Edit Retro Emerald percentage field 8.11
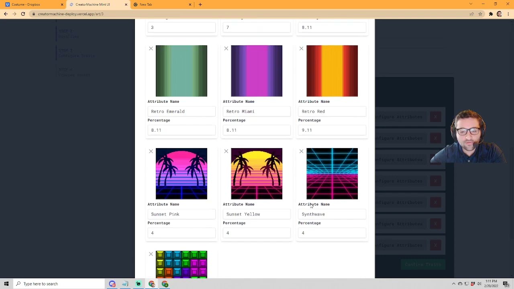 [x=182, y=130]
